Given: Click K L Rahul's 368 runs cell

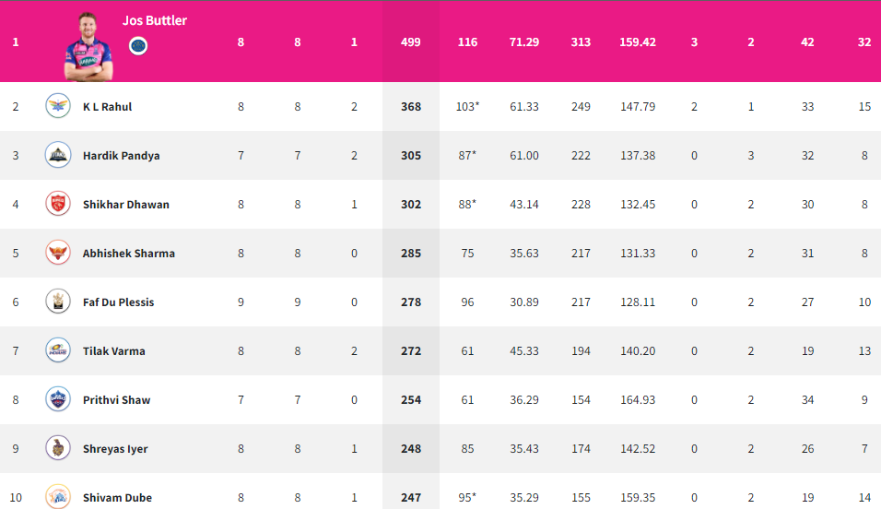Looking at the screenshot, I should [x=411, y=106].
